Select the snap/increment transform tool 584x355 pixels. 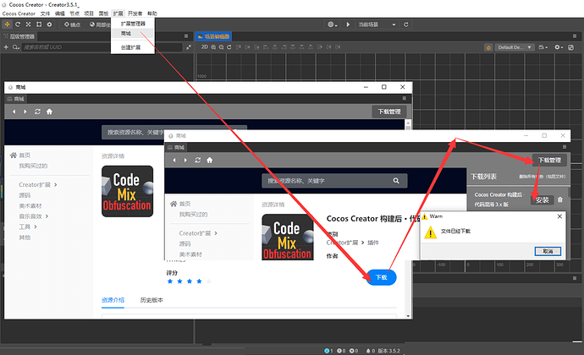click(x=49, y=25)
